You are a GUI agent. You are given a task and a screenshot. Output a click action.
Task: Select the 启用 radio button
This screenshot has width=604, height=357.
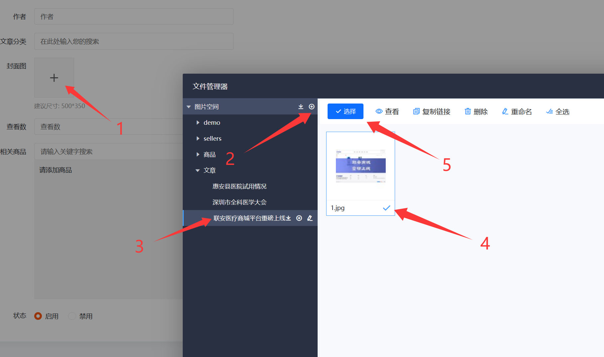[38, 316]
